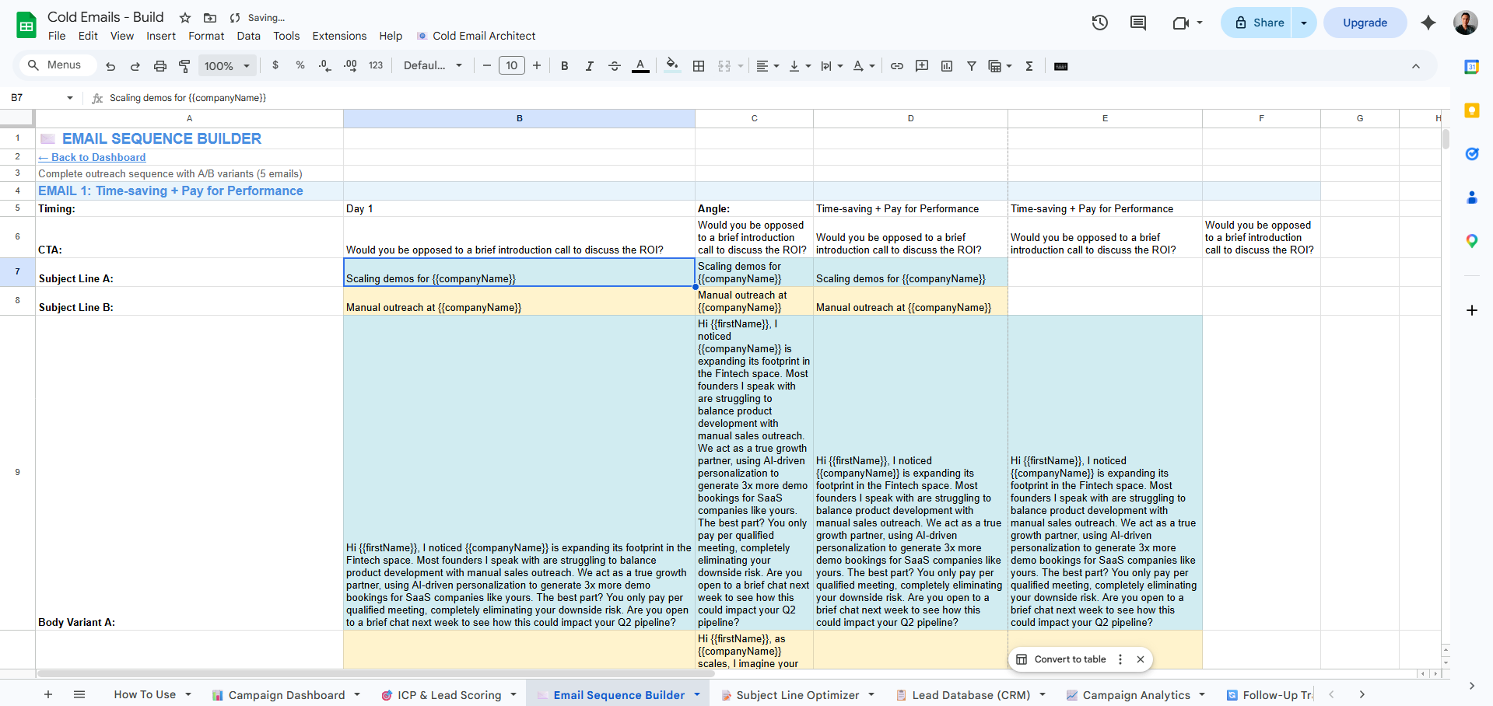Click the font size input field
Screen dimensions: 1493x706
point(512,66)
